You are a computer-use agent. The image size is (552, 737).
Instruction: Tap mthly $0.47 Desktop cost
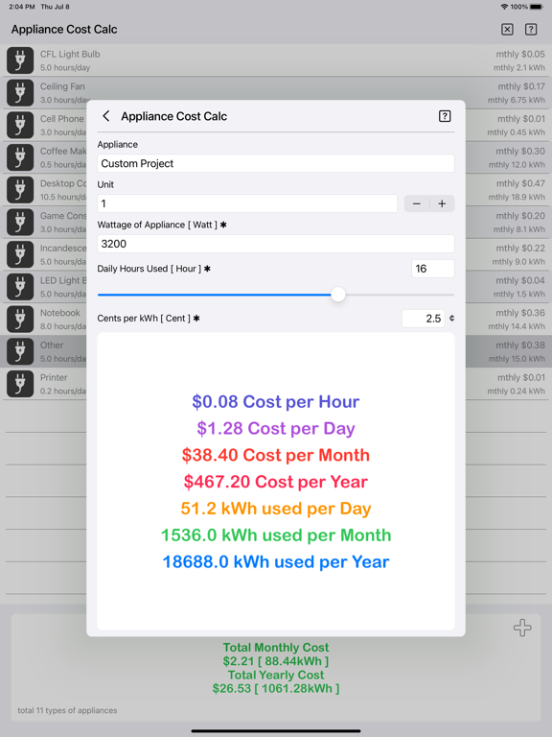coord(520,184)
